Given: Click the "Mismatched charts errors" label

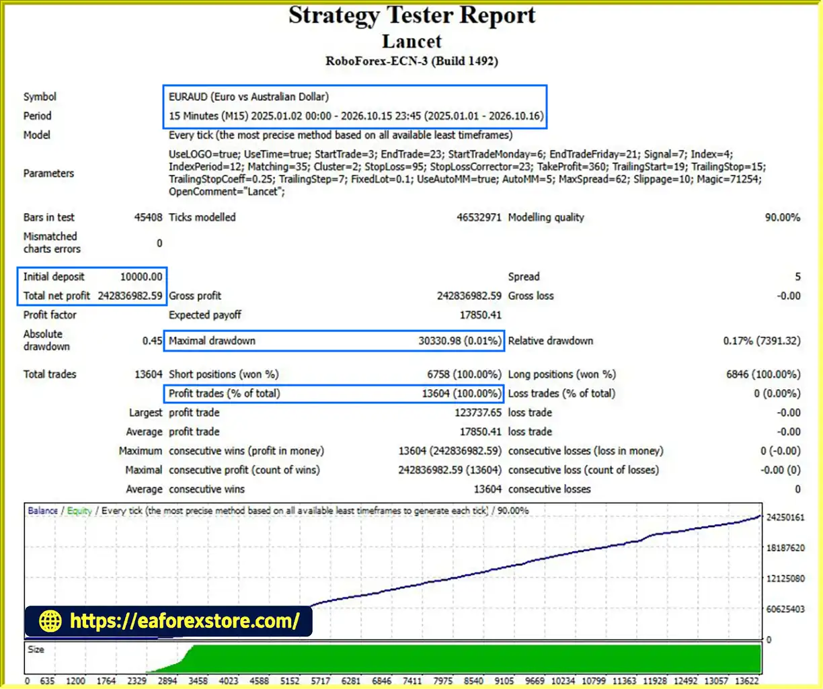Looking at the screenshot, I should [x=52, y=243].
